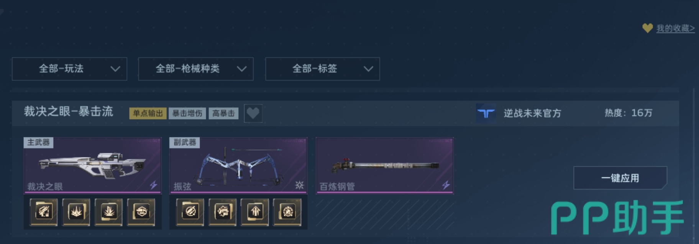Image resolution: width=699 pixels, height=244 pixels.
Task: Click the 逆战未来官方 author logo icon
Action: click(486, 113)
